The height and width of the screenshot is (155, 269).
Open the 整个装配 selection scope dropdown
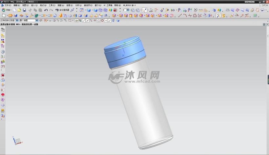coord(29,20)
